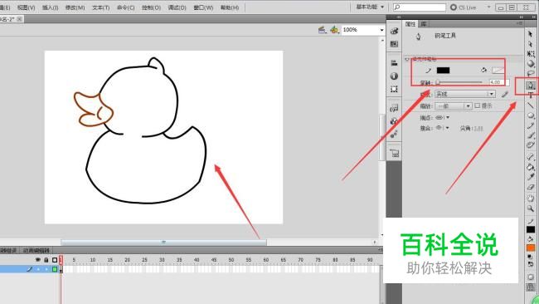
Task: Click the eye icon in timeline header
Action: (x=38, y=260)
